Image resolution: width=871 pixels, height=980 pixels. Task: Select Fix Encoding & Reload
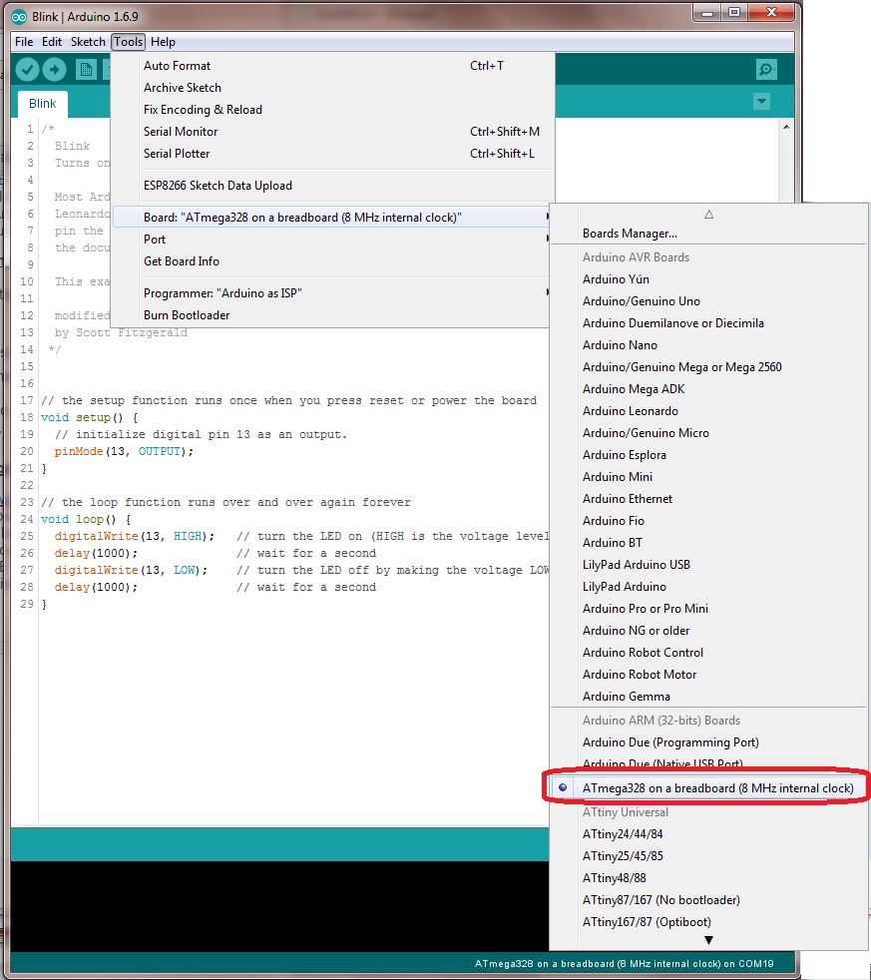pos(332,110)
